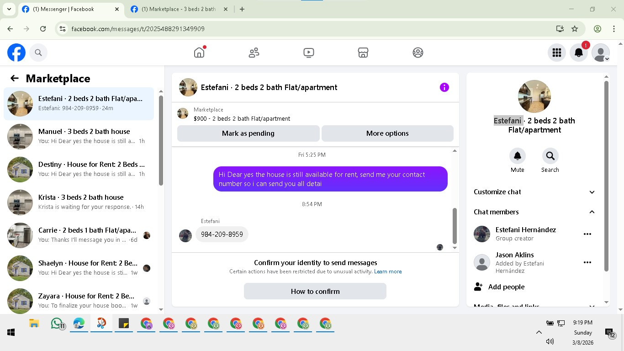Screen dimensions: 624x351
Task: Open File Explorer from the taskbar
Action: coord(34,324)
